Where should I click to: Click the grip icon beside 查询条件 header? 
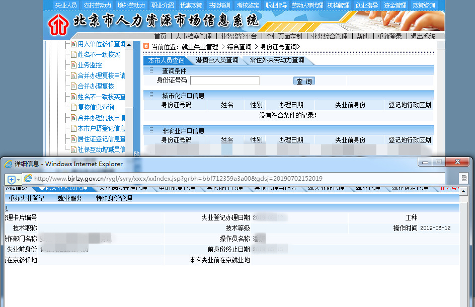151,70
